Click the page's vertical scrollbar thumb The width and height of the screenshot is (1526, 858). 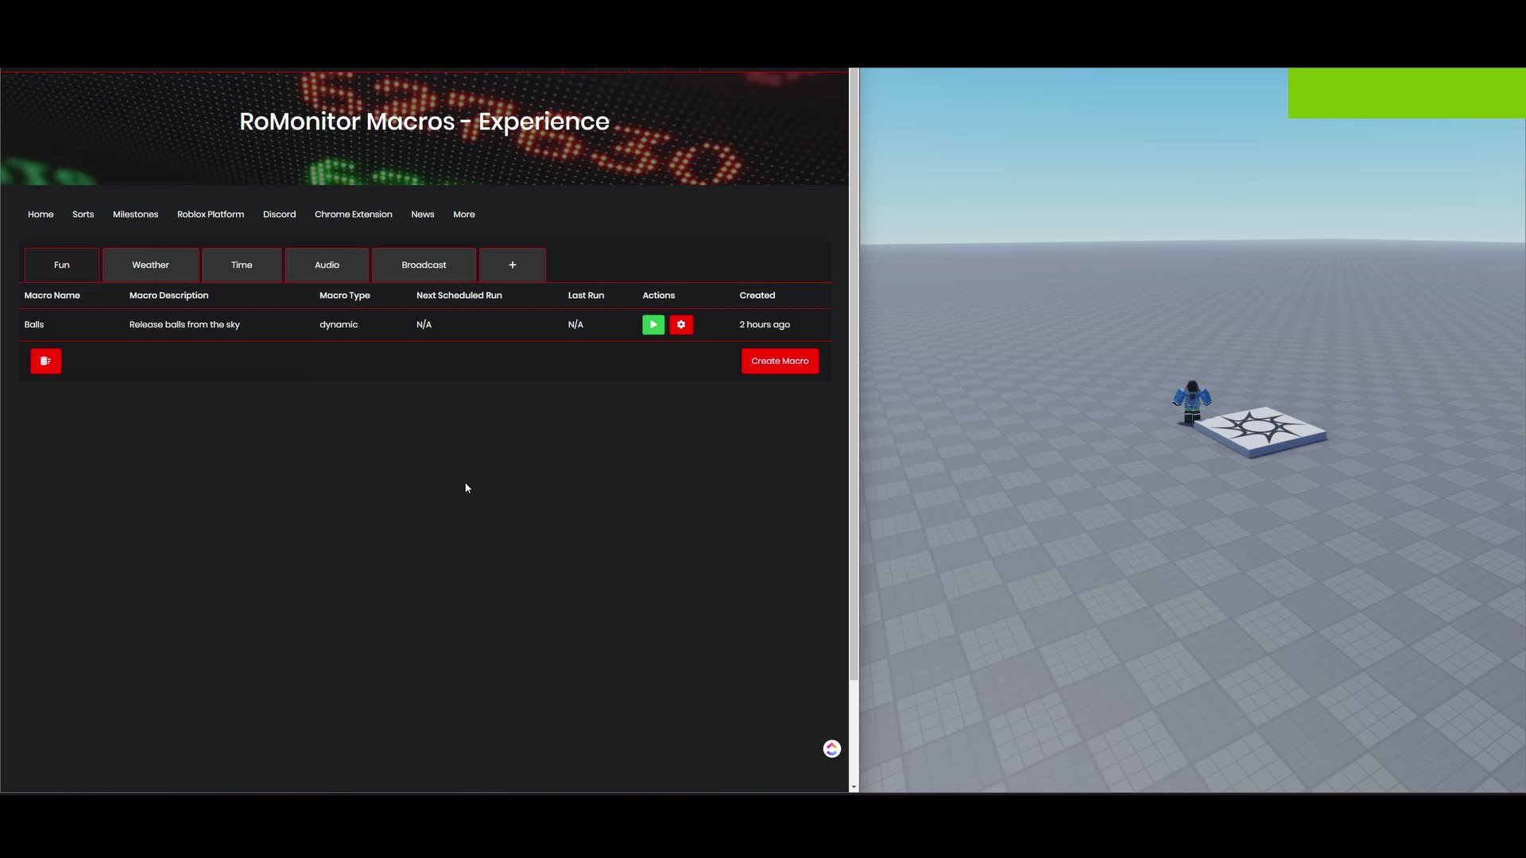click(x=854, y=373)
